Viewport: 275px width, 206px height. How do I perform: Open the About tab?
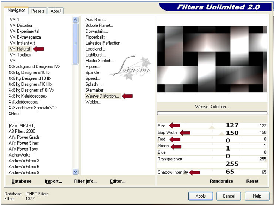[56, 11]
